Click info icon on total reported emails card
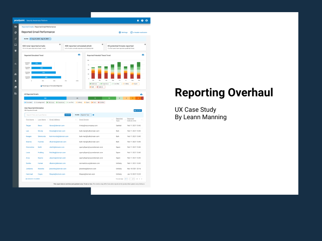This screenshot has height=241, width=322. click(60, 44)
